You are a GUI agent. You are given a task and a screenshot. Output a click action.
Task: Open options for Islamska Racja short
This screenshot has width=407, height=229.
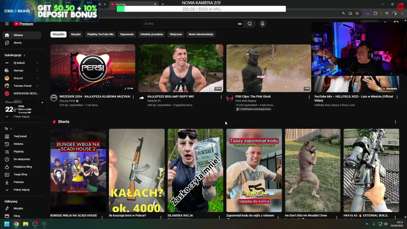point(219,217)
